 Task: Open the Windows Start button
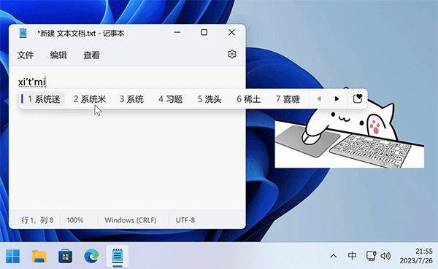point(13,256)
